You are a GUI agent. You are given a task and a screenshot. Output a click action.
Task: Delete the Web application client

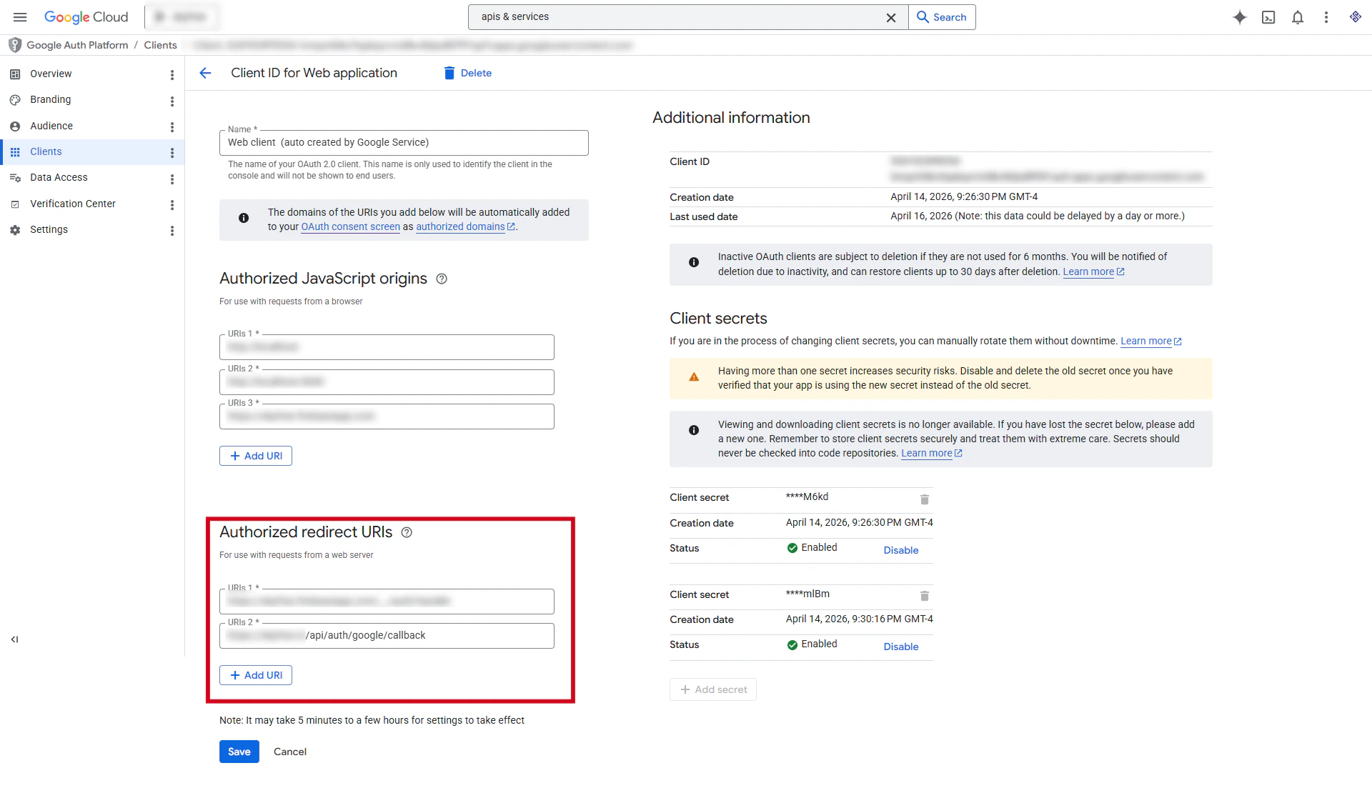point(467,72)
